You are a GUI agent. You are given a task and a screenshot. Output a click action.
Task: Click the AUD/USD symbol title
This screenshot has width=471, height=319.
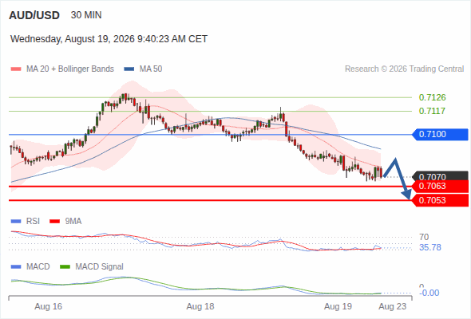coord(34,15)
